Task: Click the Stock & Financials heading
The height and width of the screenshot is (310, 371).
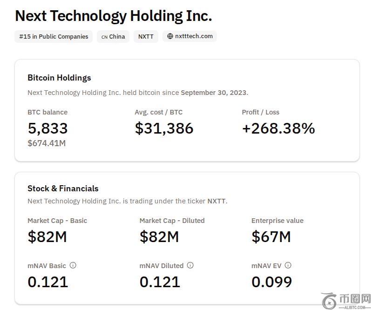Action: pos(63,189)
